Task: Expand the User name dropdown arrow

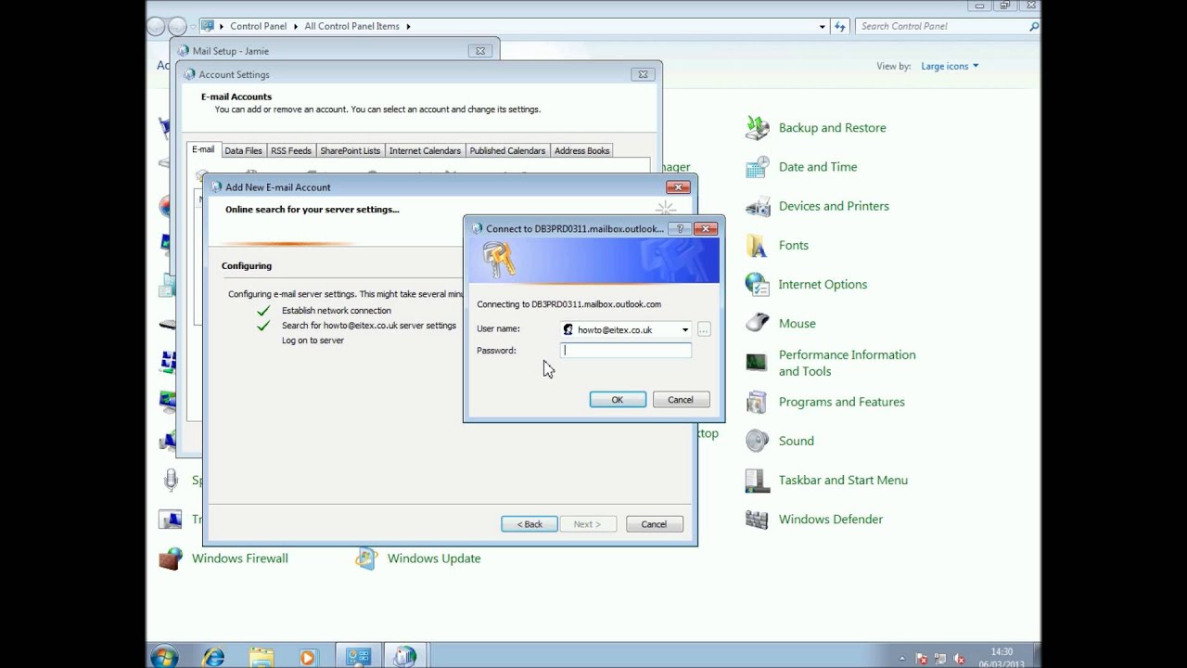Action: [x=685, y=329]
